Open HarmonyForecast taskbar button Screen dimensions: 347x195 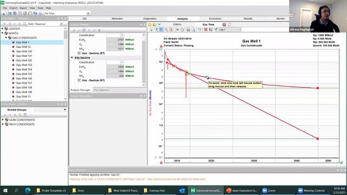coord(206,190)
